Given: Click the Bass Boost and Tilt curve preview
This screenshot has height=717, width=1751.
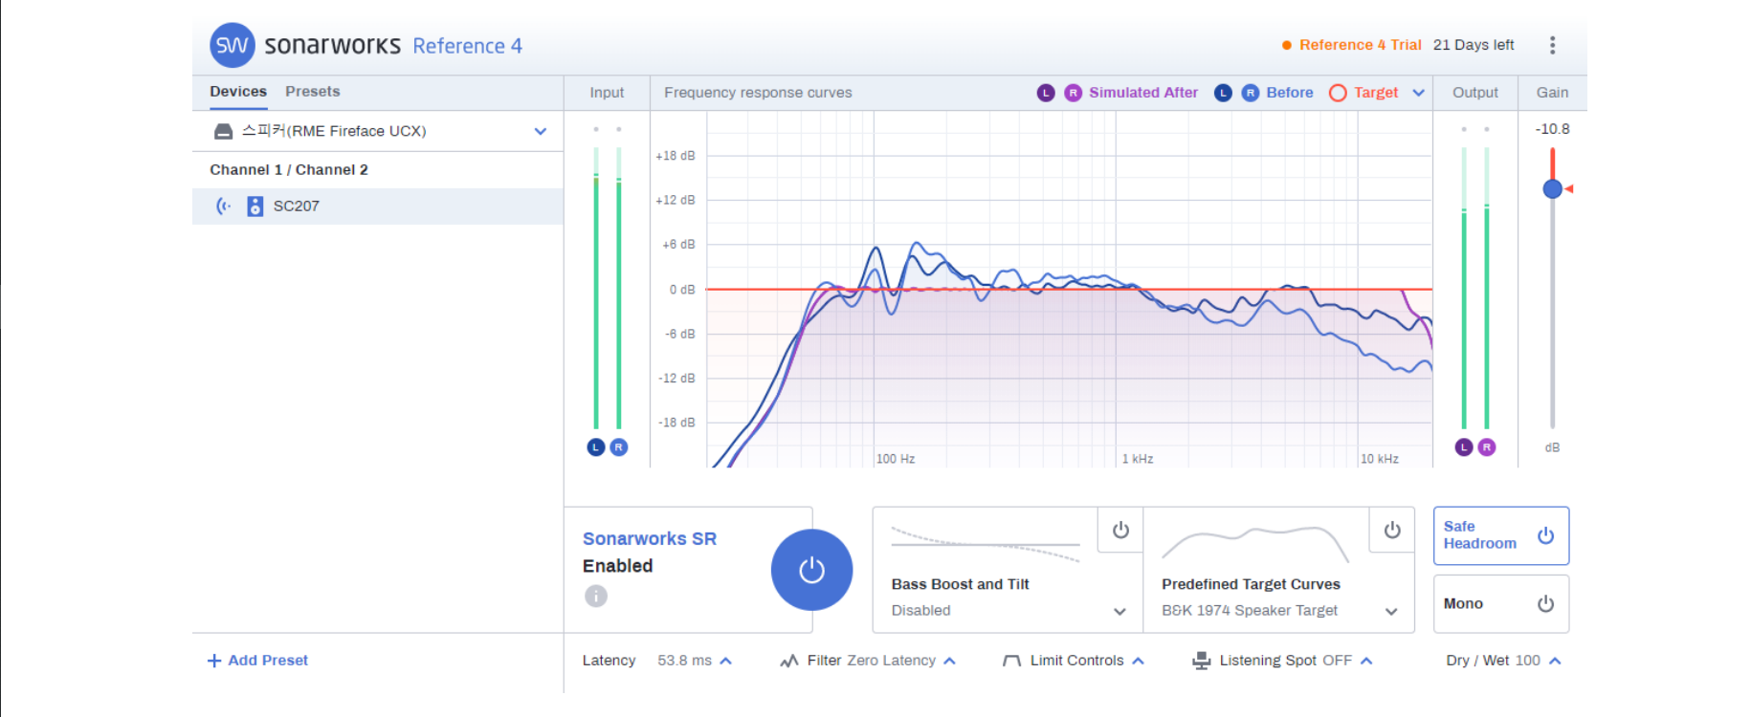Looking at the screenshot, I should click(x=986, y=545).
